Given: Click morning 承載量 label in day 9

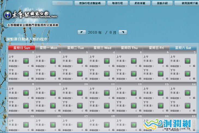Looking at the screenshot, I should [x=41, y=93].
